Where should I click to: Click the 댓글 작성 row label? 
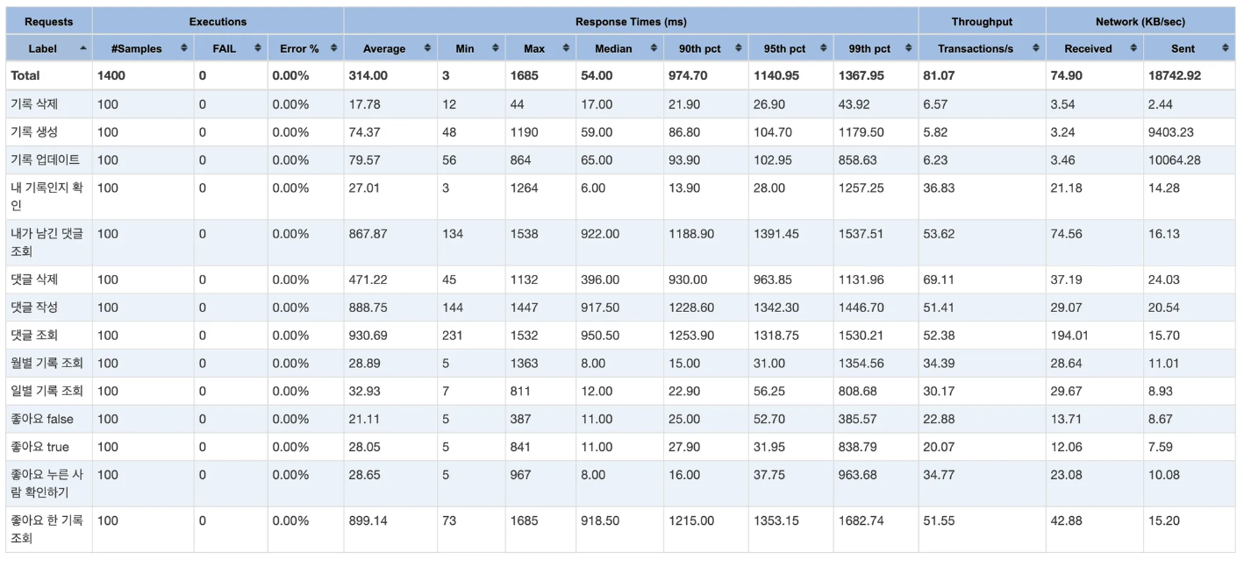35,308
